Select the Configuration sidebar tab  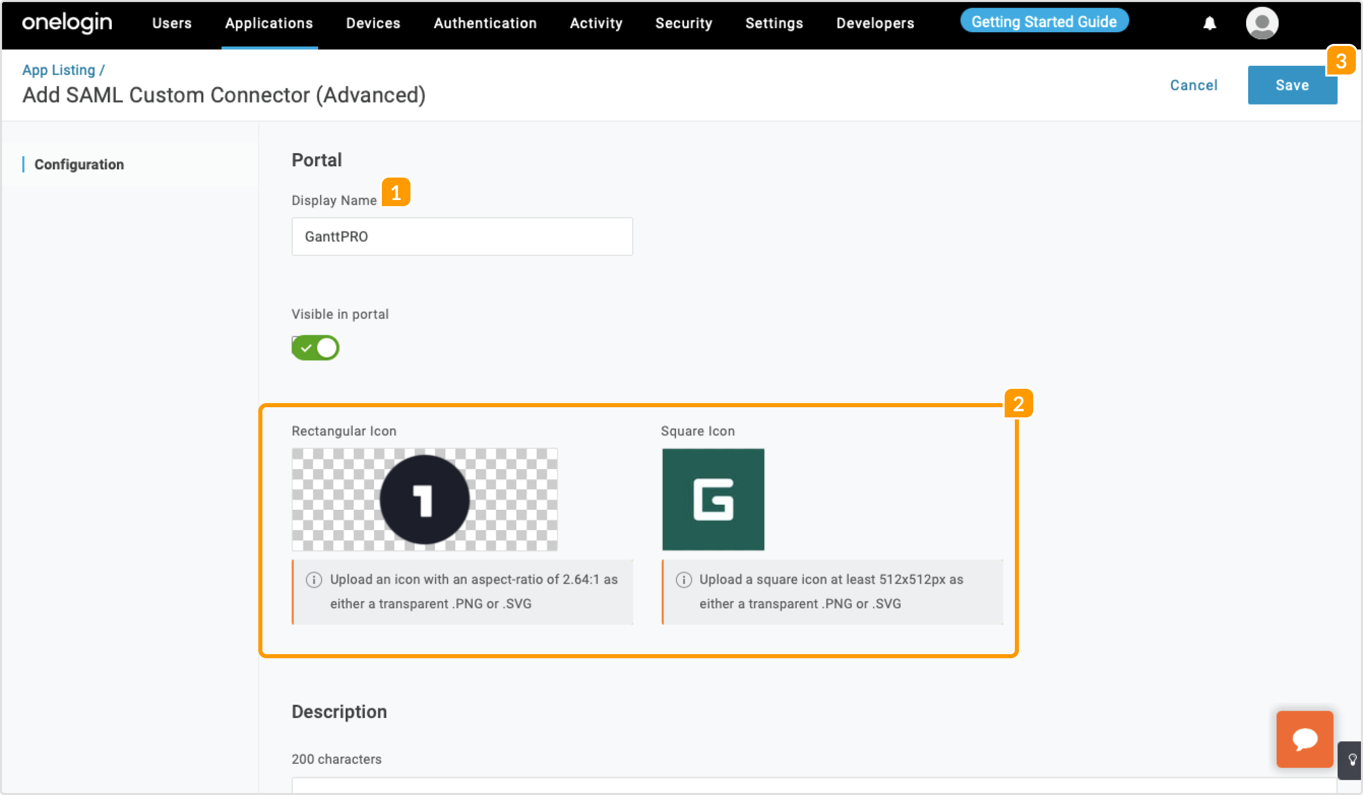[x=79, y=164]
